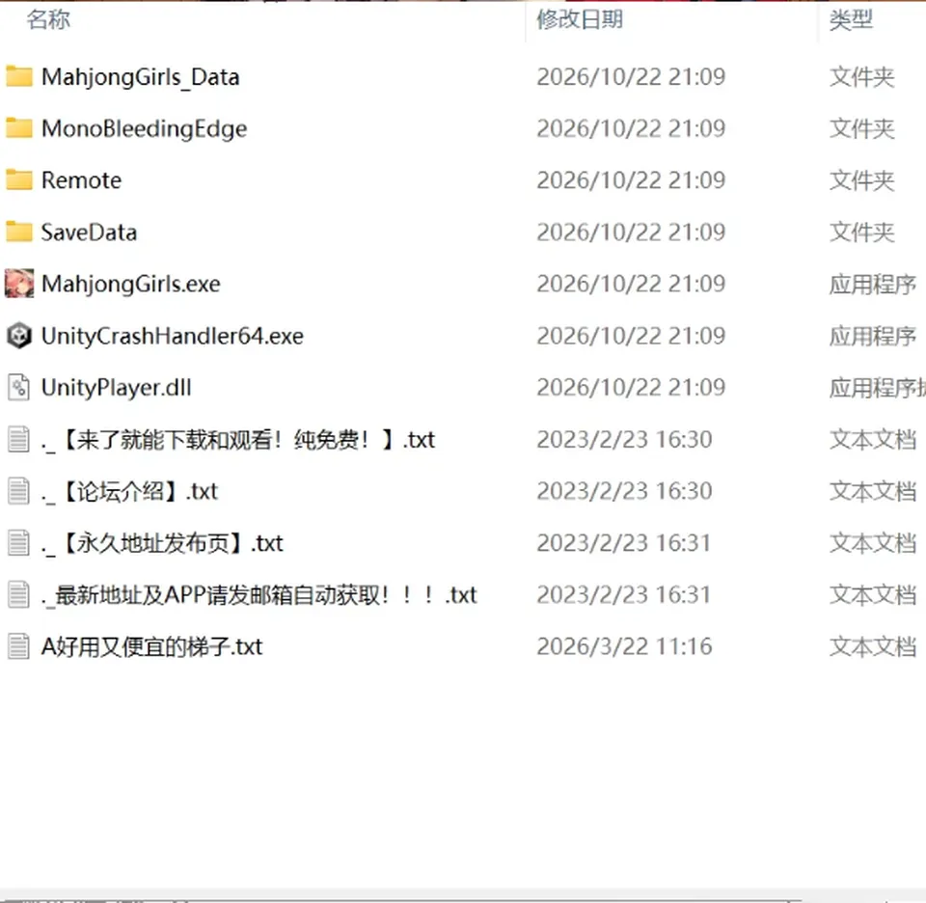This screenshot has height=903, width=926.
Task: Click the 应用程序 type of UnityCrashHandler64.exe
Action: (873, 336)
